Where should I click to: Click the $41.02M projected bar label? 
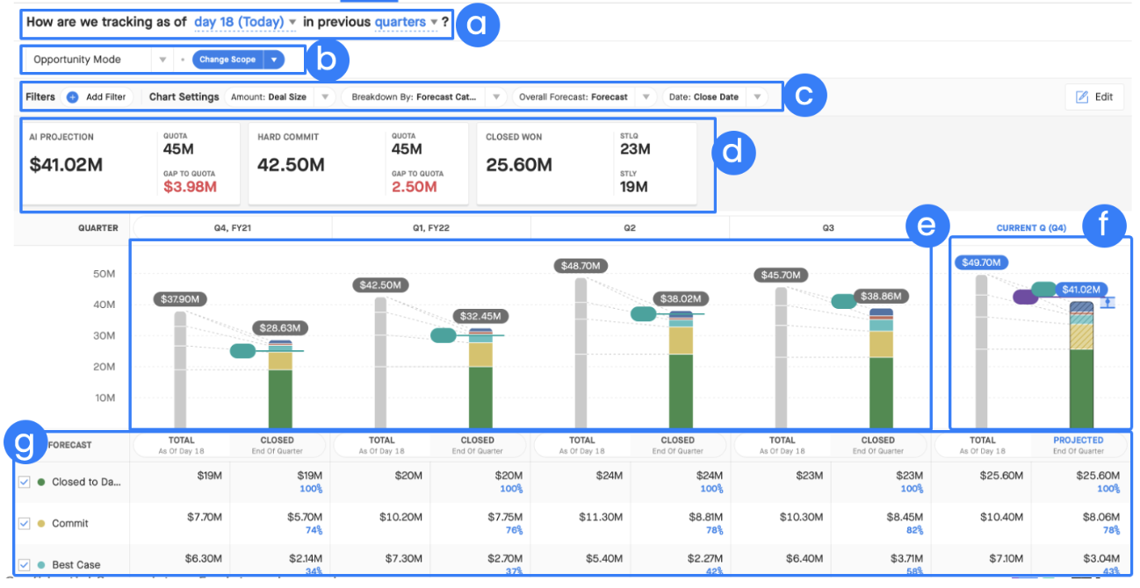point(1081,289)
